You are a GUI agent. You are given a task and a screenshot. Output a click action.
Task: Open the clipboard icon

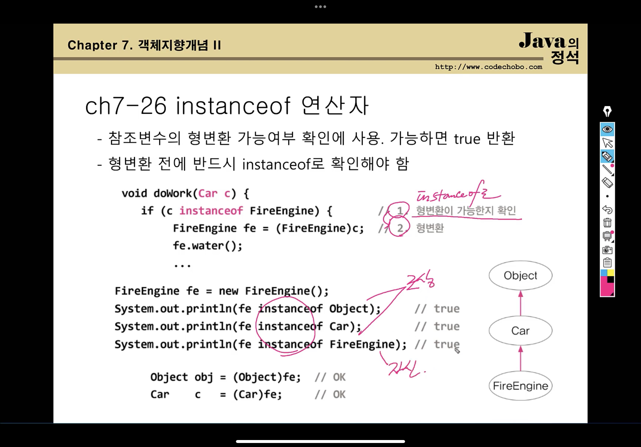pos(607,263)
